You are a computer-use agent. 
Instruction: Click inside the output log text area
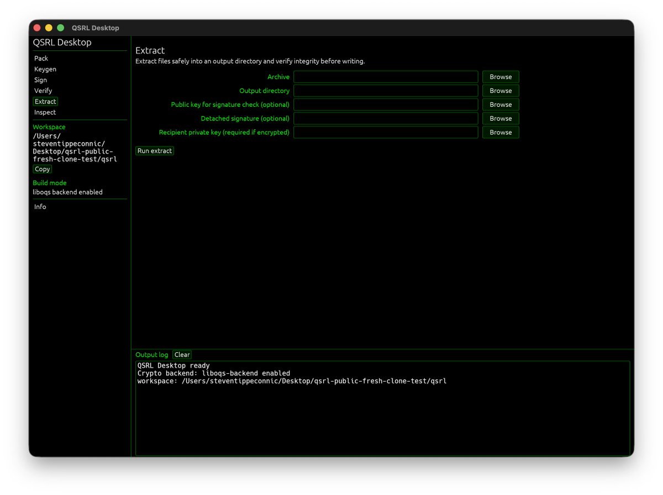point(382,408)
